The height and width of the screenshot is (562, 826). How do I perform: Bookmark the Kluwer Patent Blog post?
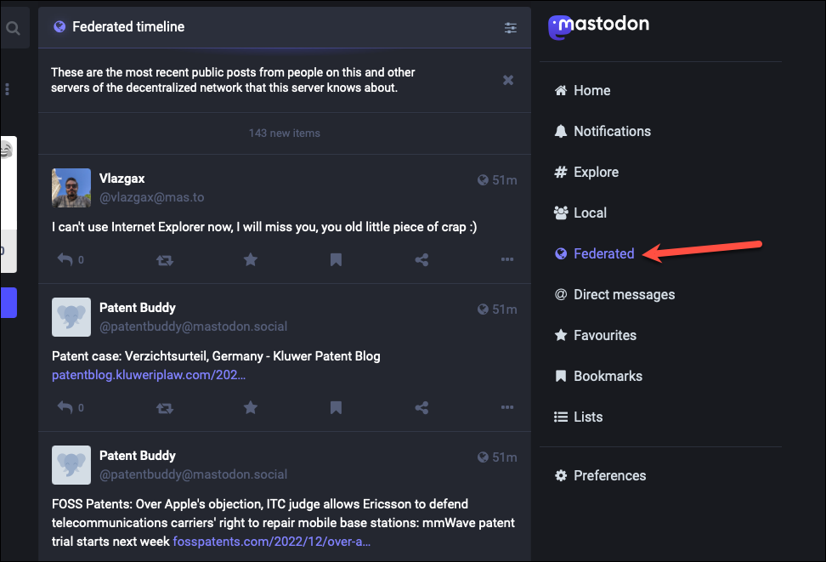coord(336,407)
